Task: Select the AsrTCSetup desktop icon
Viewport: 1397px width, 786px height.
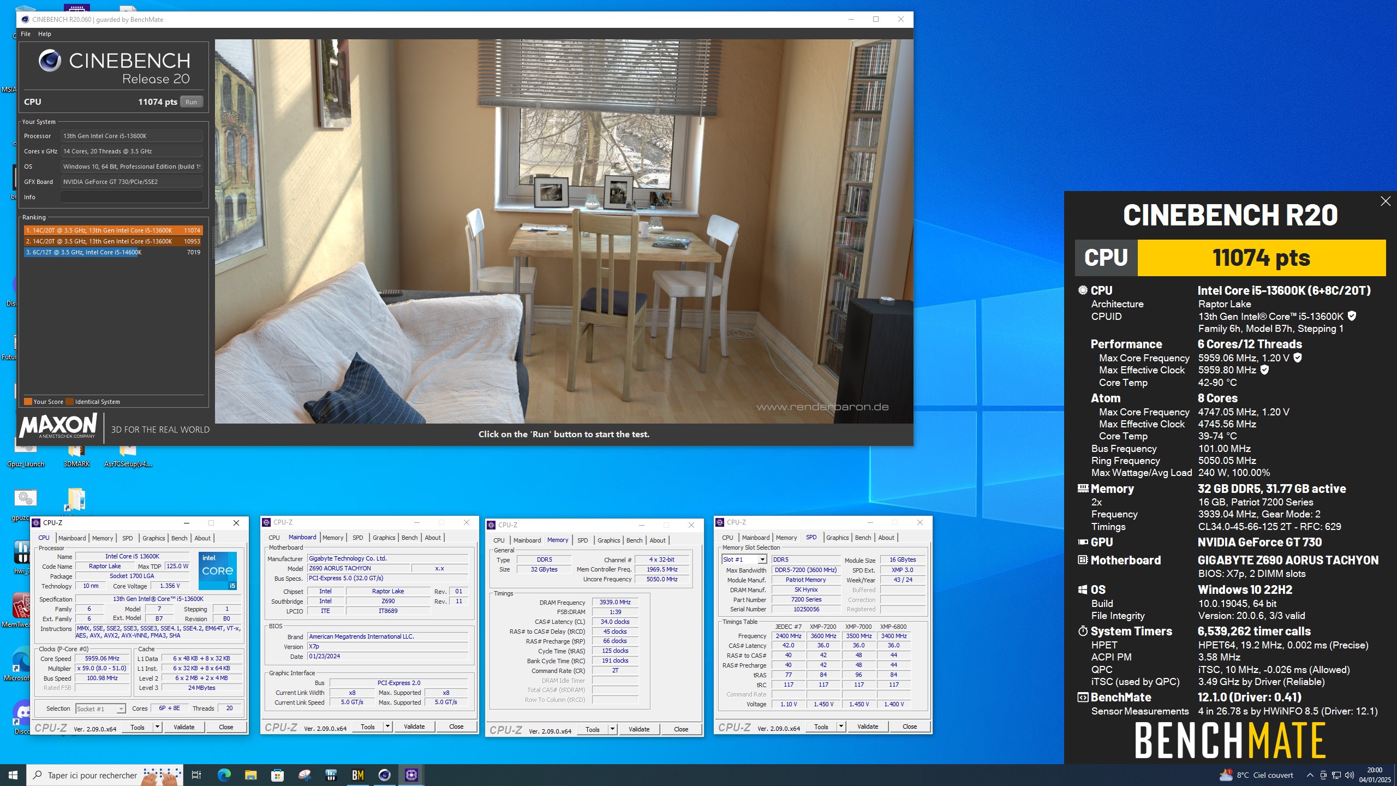Action: click(128, 454)
